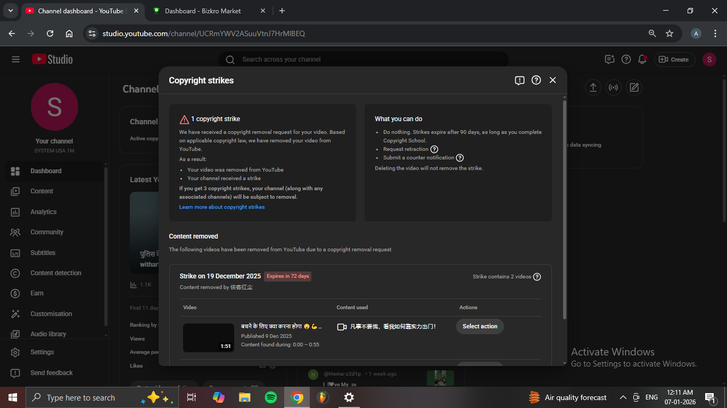Open Analytics in the sidebar

point(43,212)
